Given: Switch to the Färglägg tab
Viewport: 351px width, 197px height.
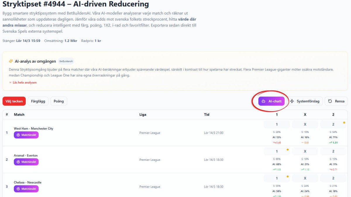Looking at the screenshot, I should click(38, 101).
